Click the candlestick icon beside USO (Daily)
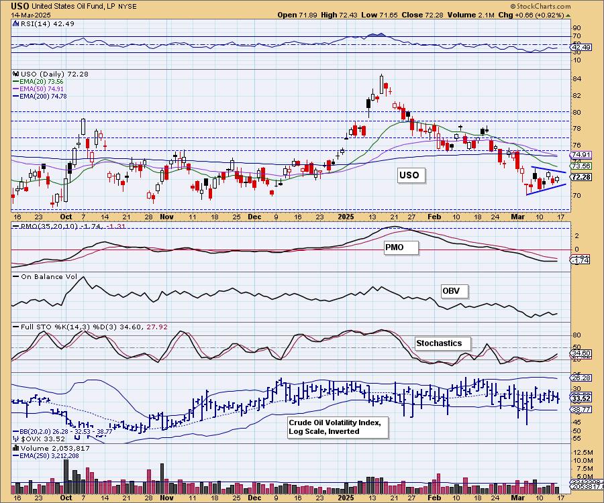Image resolution: width=604 pixels, height=503 pixels. pos(15,74)
